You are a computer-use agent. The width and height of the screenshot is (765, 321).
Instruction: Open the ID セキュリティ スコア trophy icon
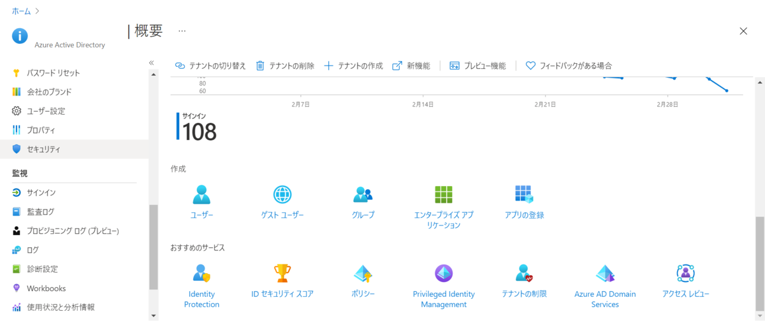coord(282,274)
